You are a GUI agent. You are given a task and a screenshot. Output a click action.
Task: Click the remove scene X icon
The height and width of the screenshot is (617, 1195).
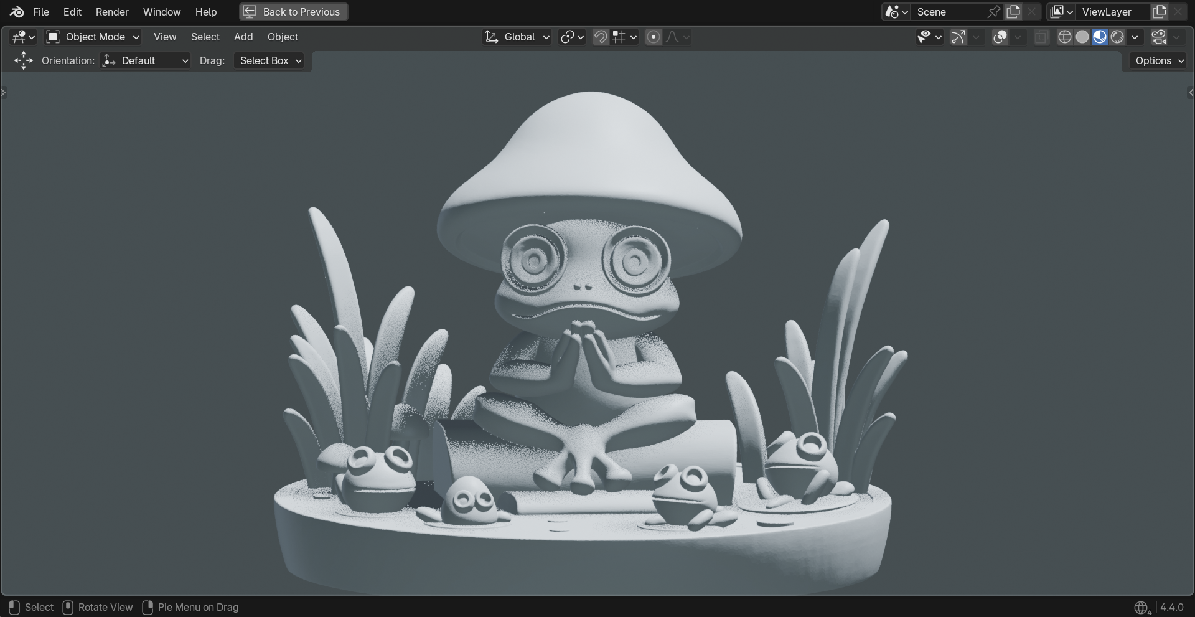tap(1031, 12)
